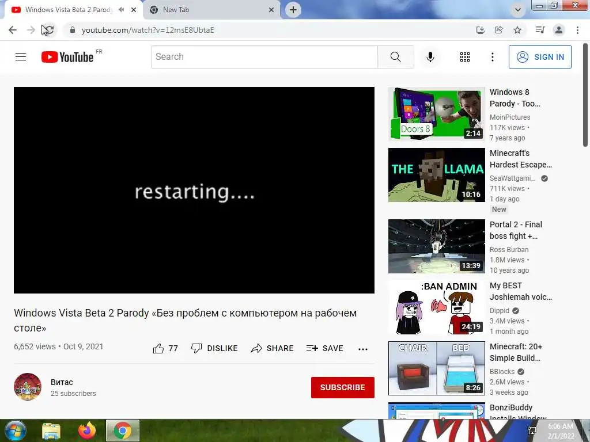Open Windows Explorer from taskbar
This screenshot has height=442, width=590.
click(51, 431)
